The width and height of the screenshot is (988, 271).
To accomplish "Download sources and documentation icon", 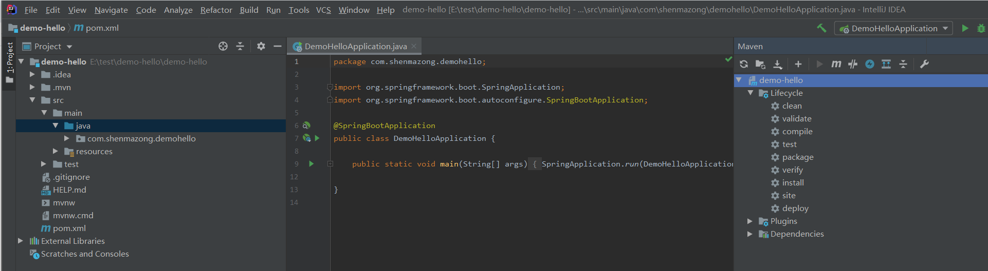I will coord(778,64).
